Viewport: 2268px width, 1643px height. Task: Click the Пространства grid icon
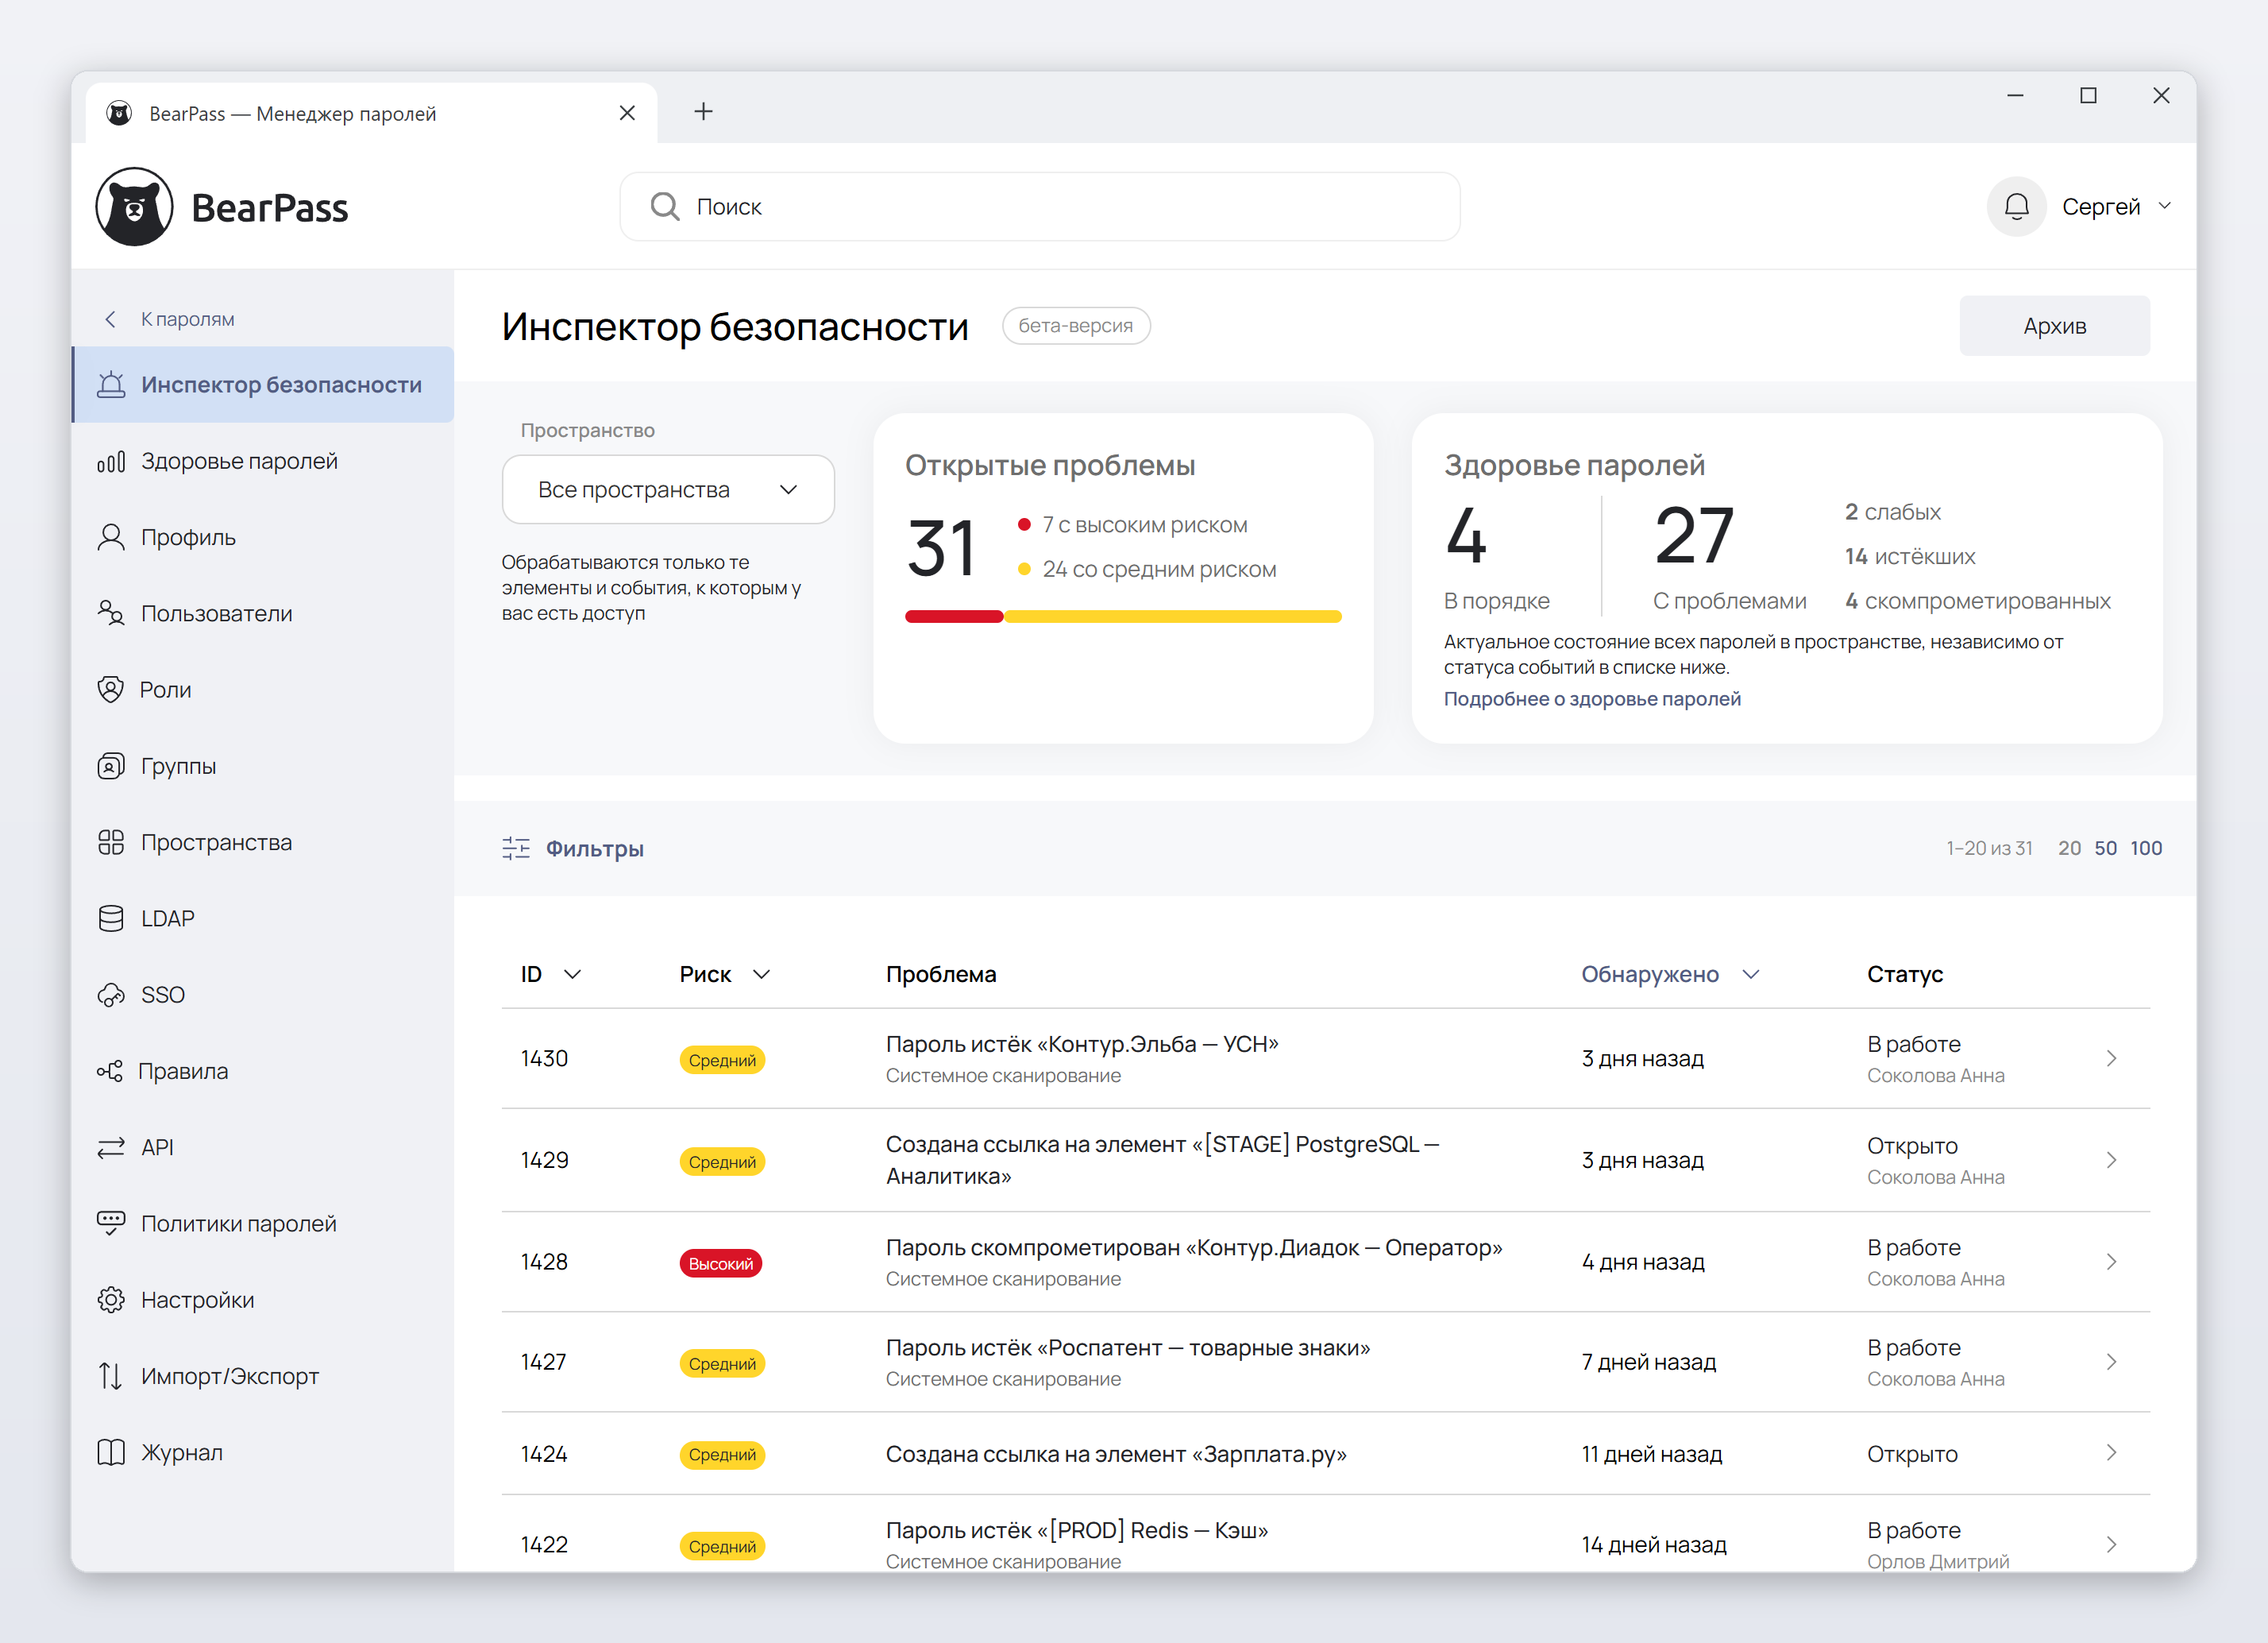point(111,842)
